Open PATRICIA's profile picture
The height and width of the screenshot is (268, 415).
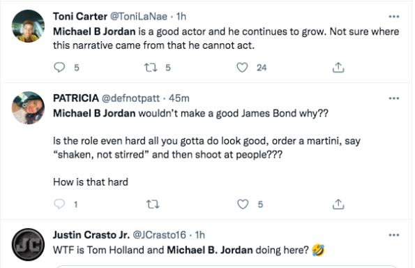coord(28,107)
